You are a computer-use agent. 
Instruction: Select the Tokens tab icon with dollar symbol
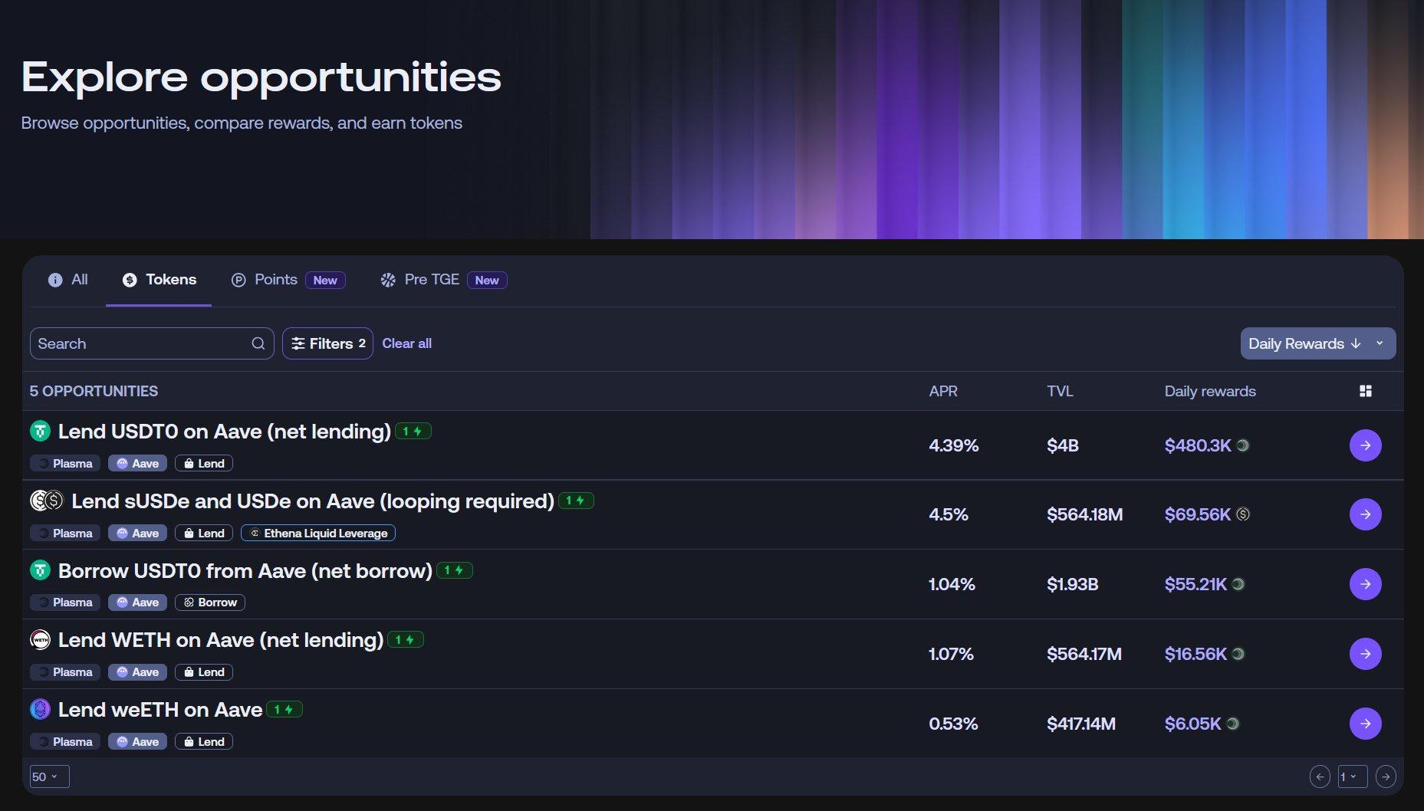[x=129, y=279]
